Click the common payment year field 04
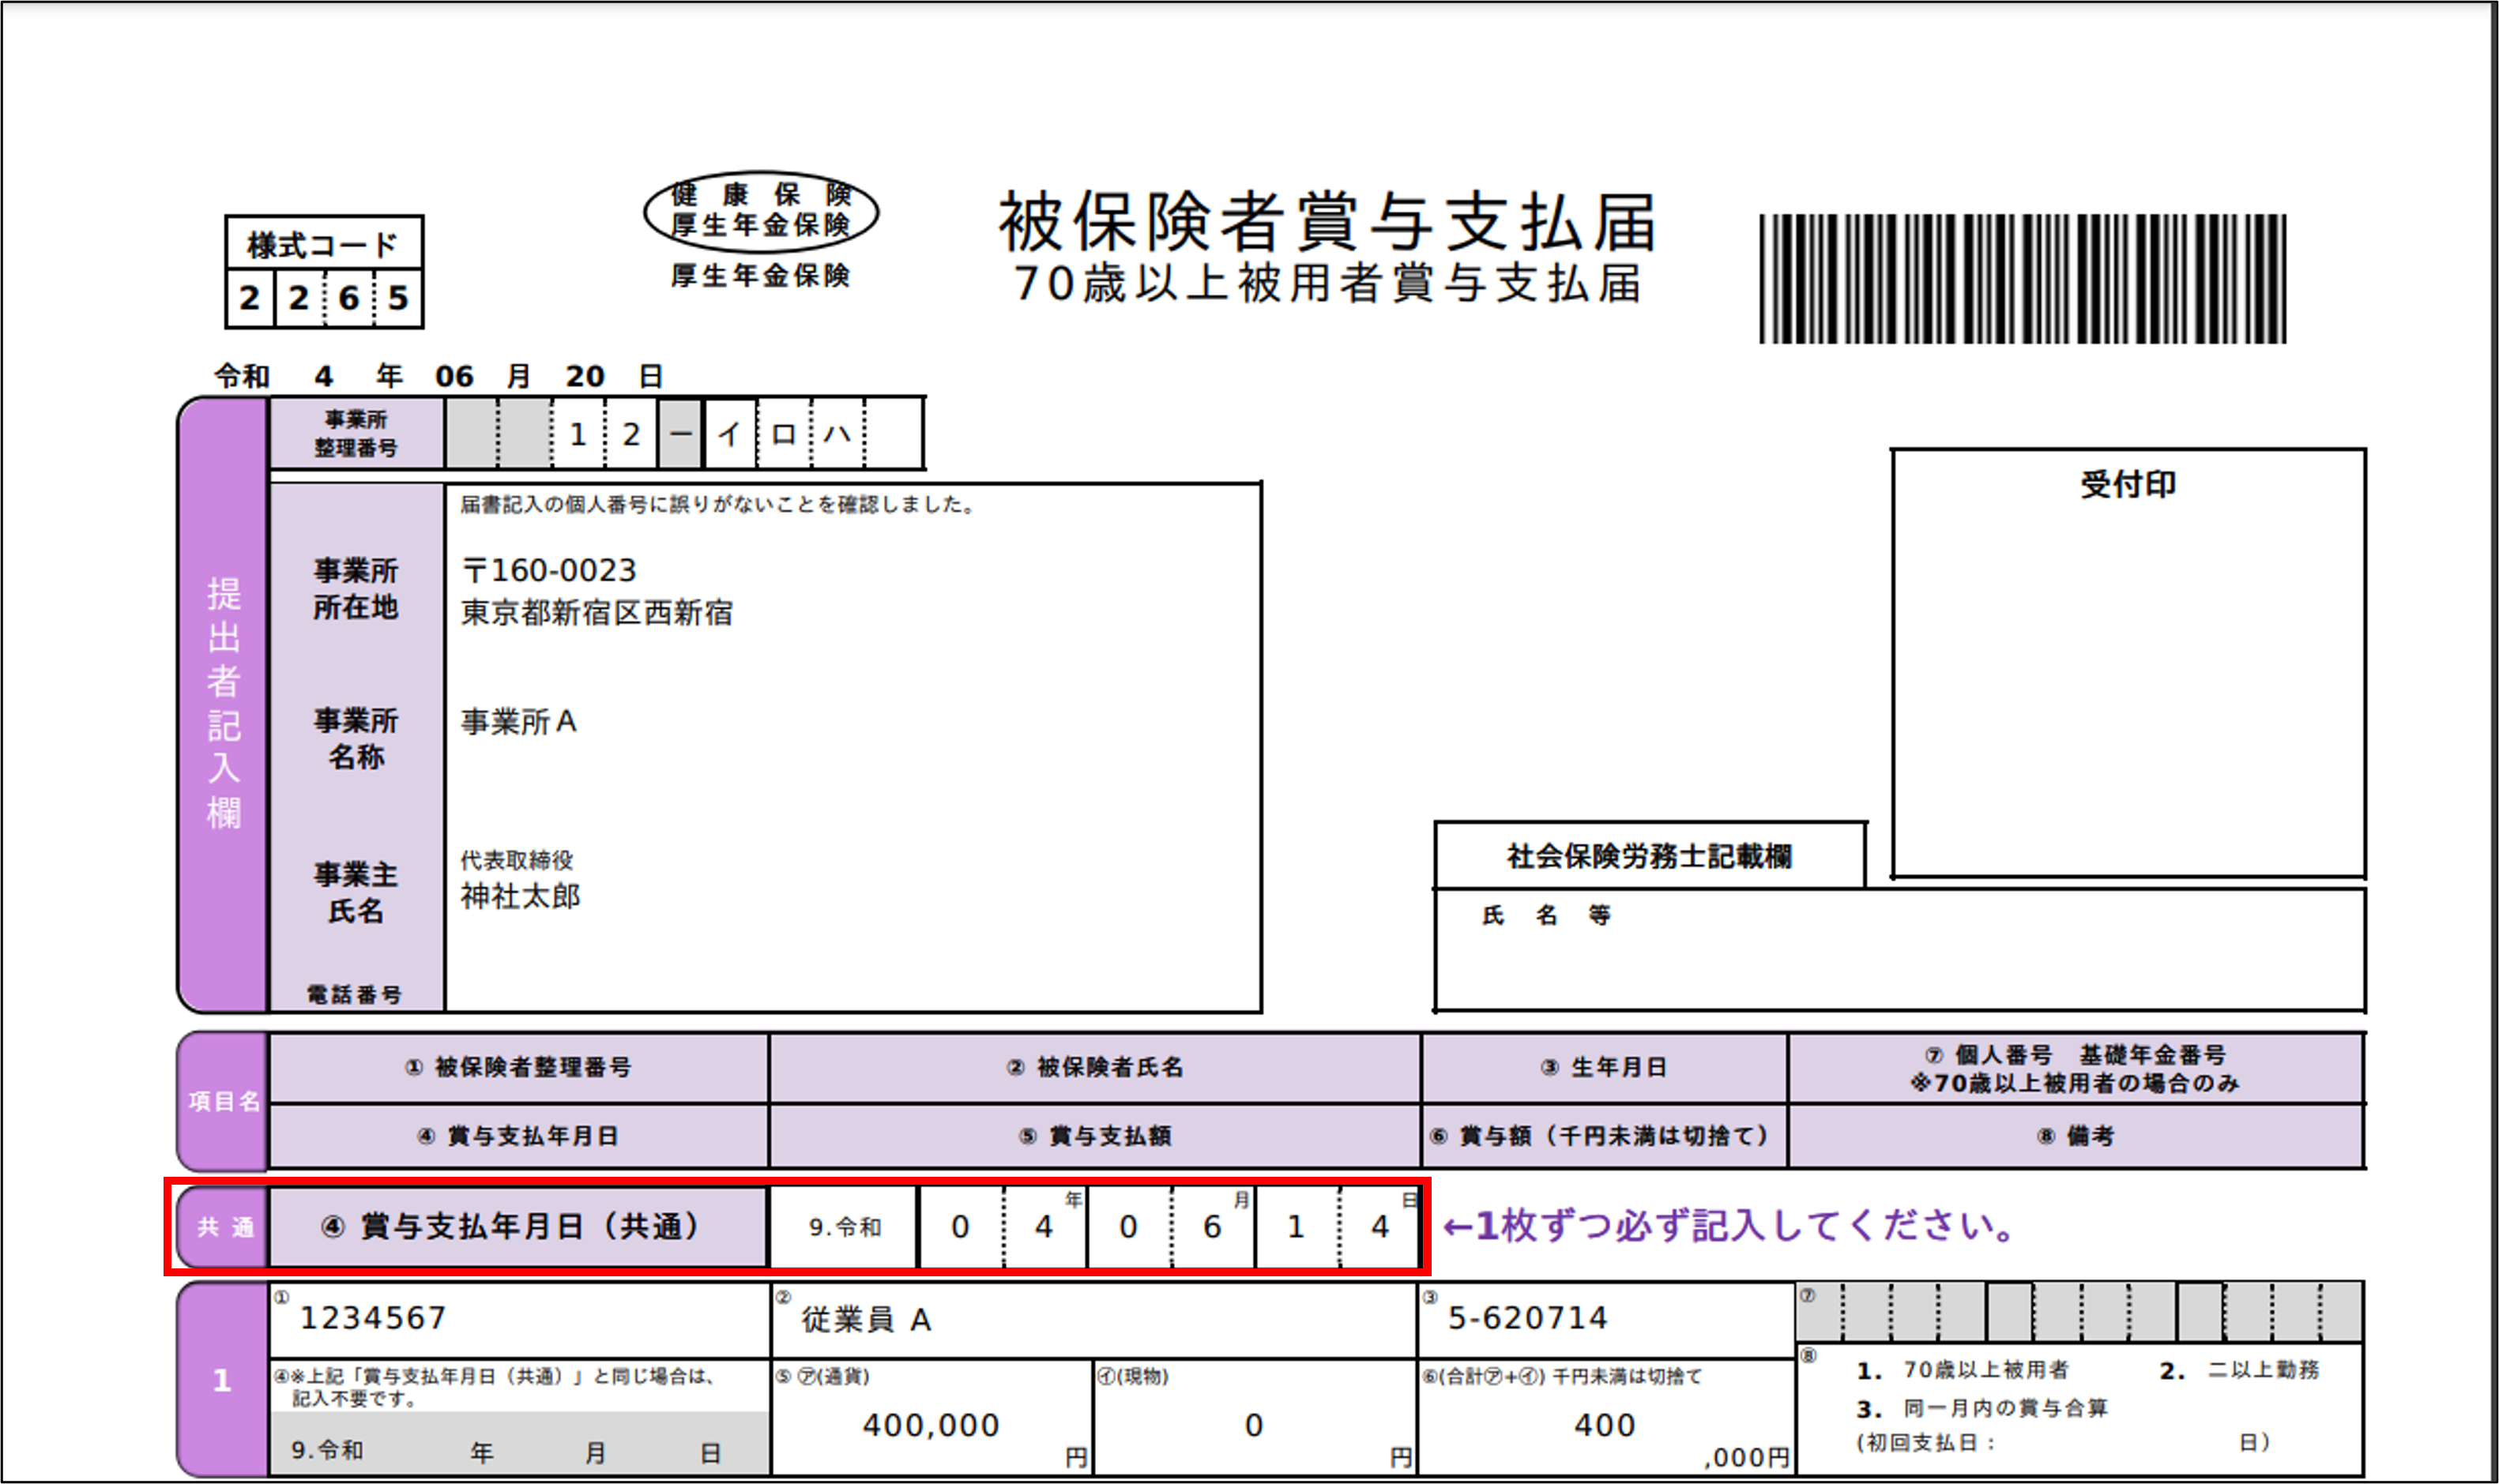 click(1003, 1227)
